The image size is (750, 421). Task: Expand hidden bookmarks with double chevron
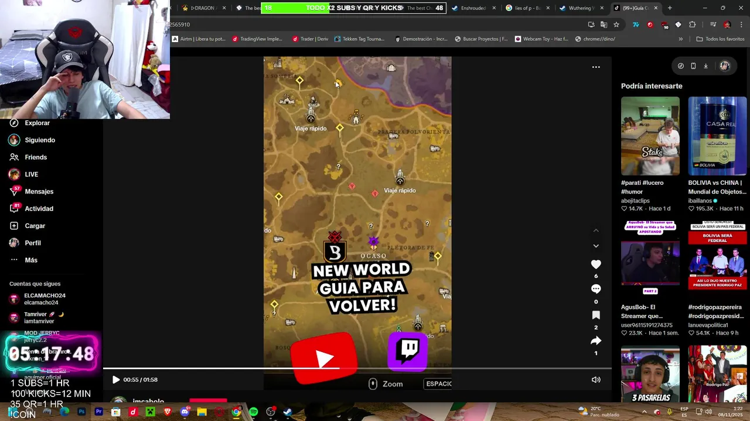(x=680, y=39)
